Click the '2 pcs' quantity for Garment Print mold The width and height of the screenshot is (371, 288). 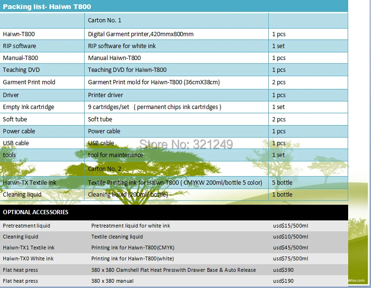[279, 82]
